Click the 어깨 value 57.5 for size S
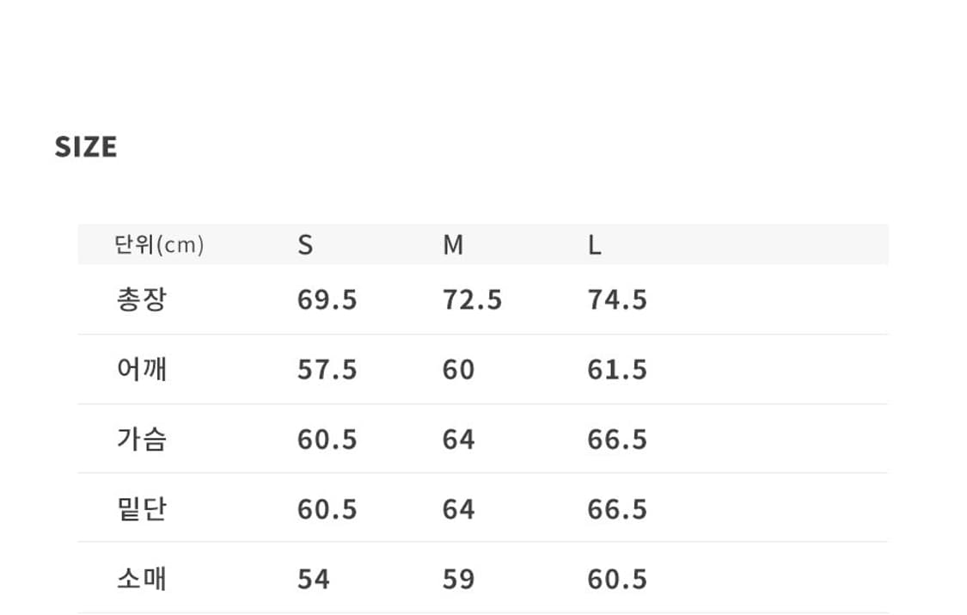The height and width of the screenshot is (615, 967). pos(327,369)
